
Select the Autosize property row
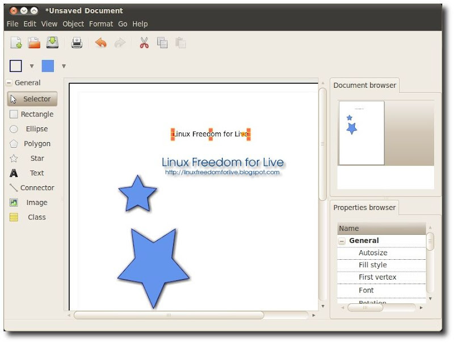point(381,253)
